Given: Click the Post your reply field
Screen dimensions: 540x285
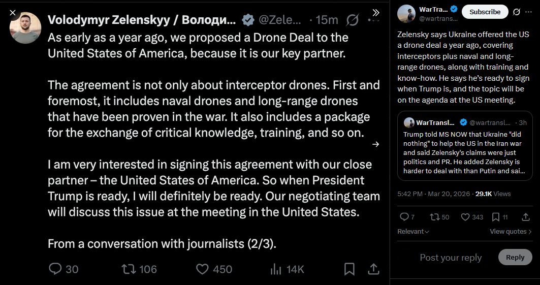Looking at the screenshot, I should click(x=451, y=258).
